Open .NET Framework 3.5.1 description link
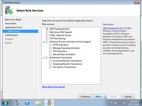This screenshot has width=142, height=106. pyautogui.click(x=113, y=28)
